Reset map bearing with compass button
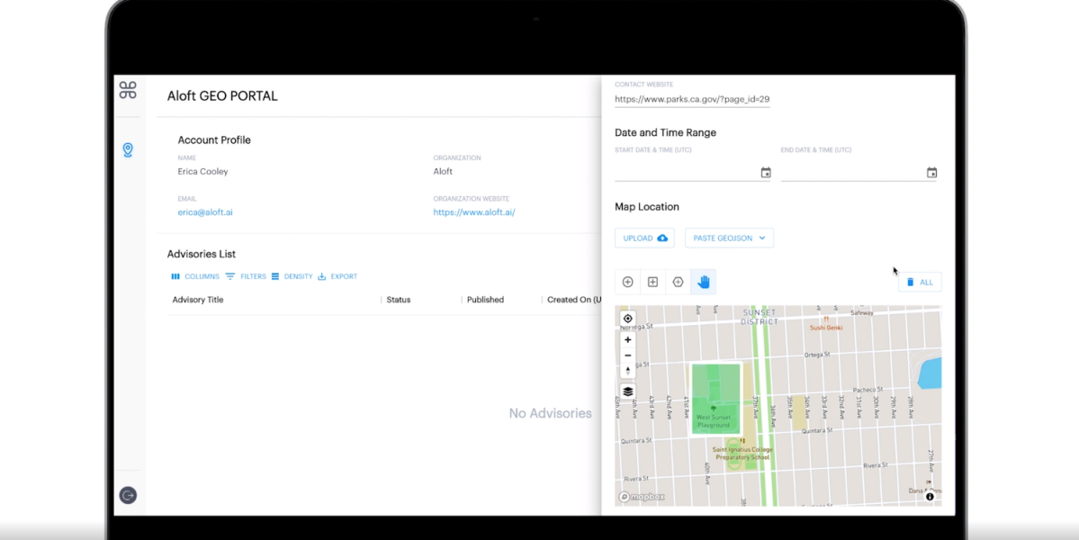The width and height of the screenshot is (1079, 540). point(628,371)
